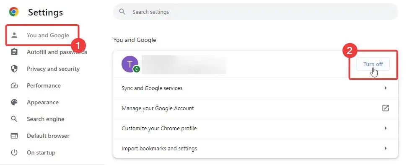This screenshot has width=412, height=165.
Task: Click the power icon for On startup
Action: click(14, 152)
